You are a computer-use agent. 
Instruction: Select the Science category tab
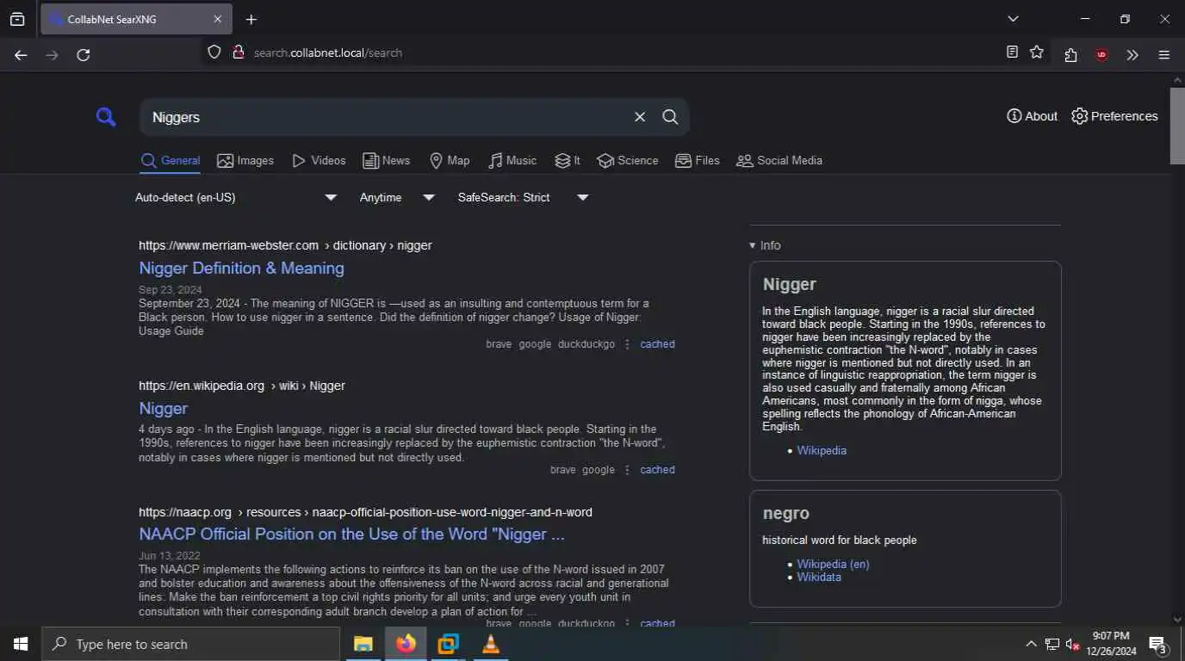coord(628,160)
